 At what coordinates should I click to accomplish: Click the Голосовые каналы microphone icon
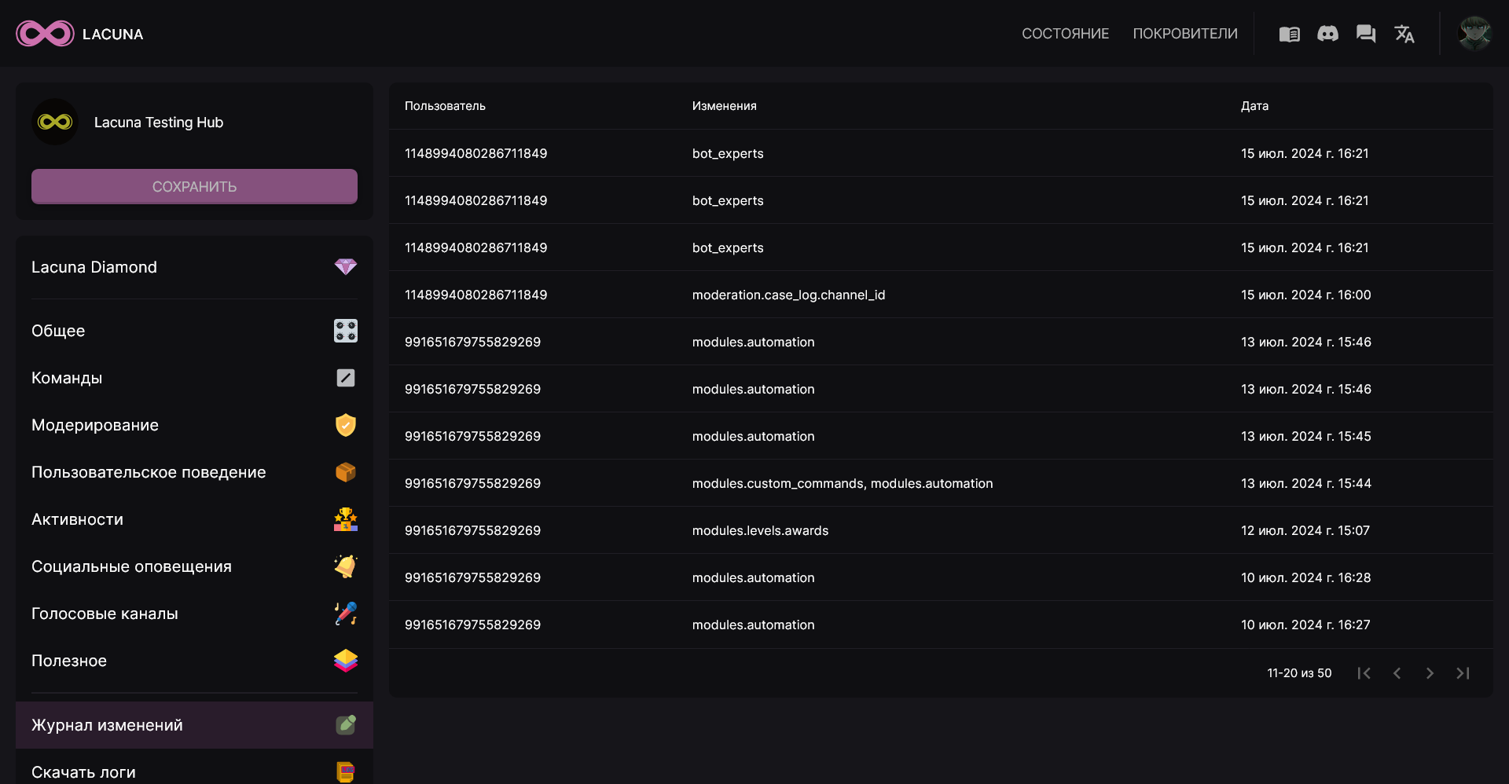(x=345, y=614)
